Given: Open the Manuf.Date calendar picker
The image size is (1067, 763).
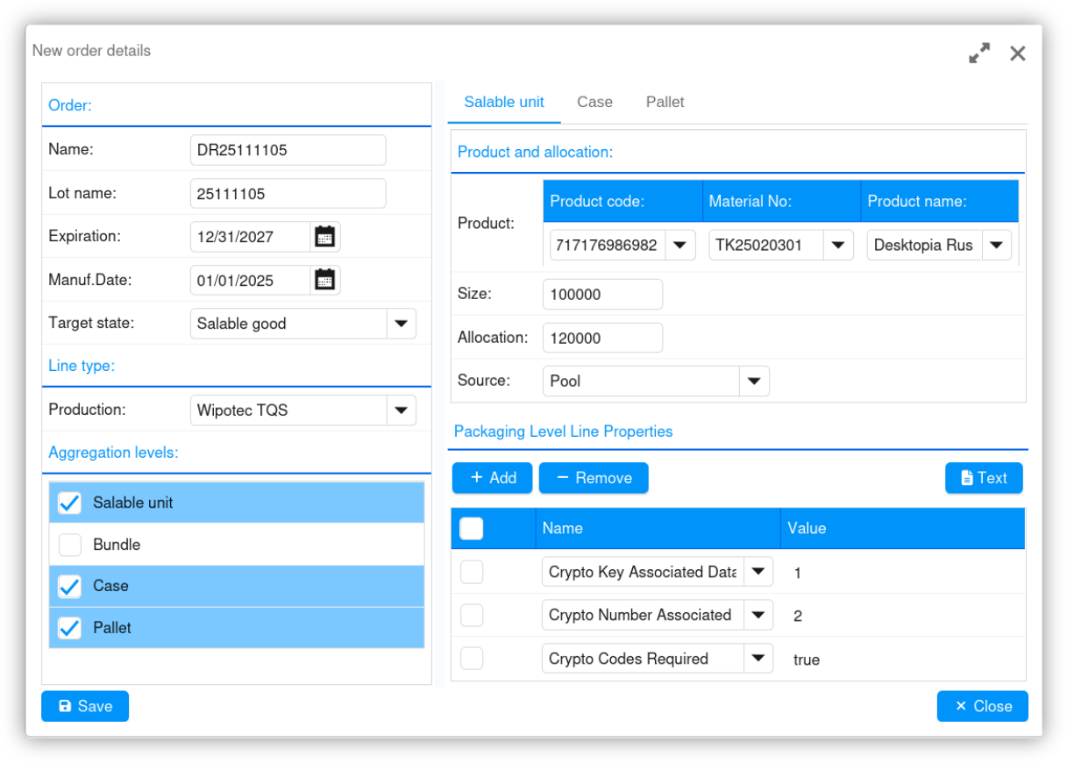Looking at the screenshot, I should [324, 280].
